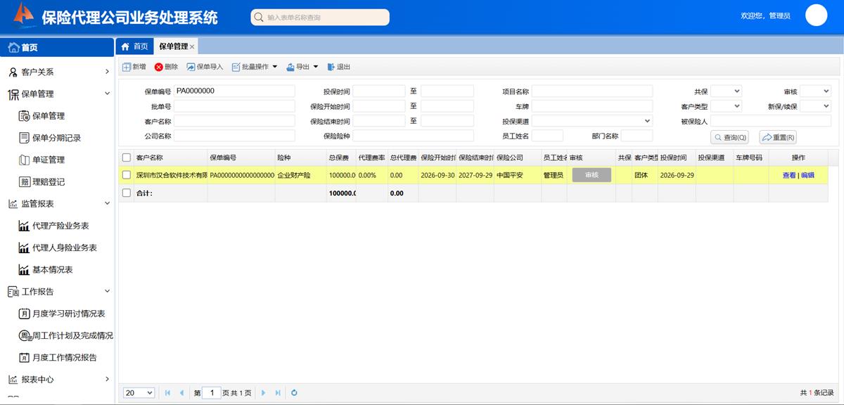Click the 保单分期记录 icon in sidebar
Screen dimensions: 844x405
tap(24, 138)
